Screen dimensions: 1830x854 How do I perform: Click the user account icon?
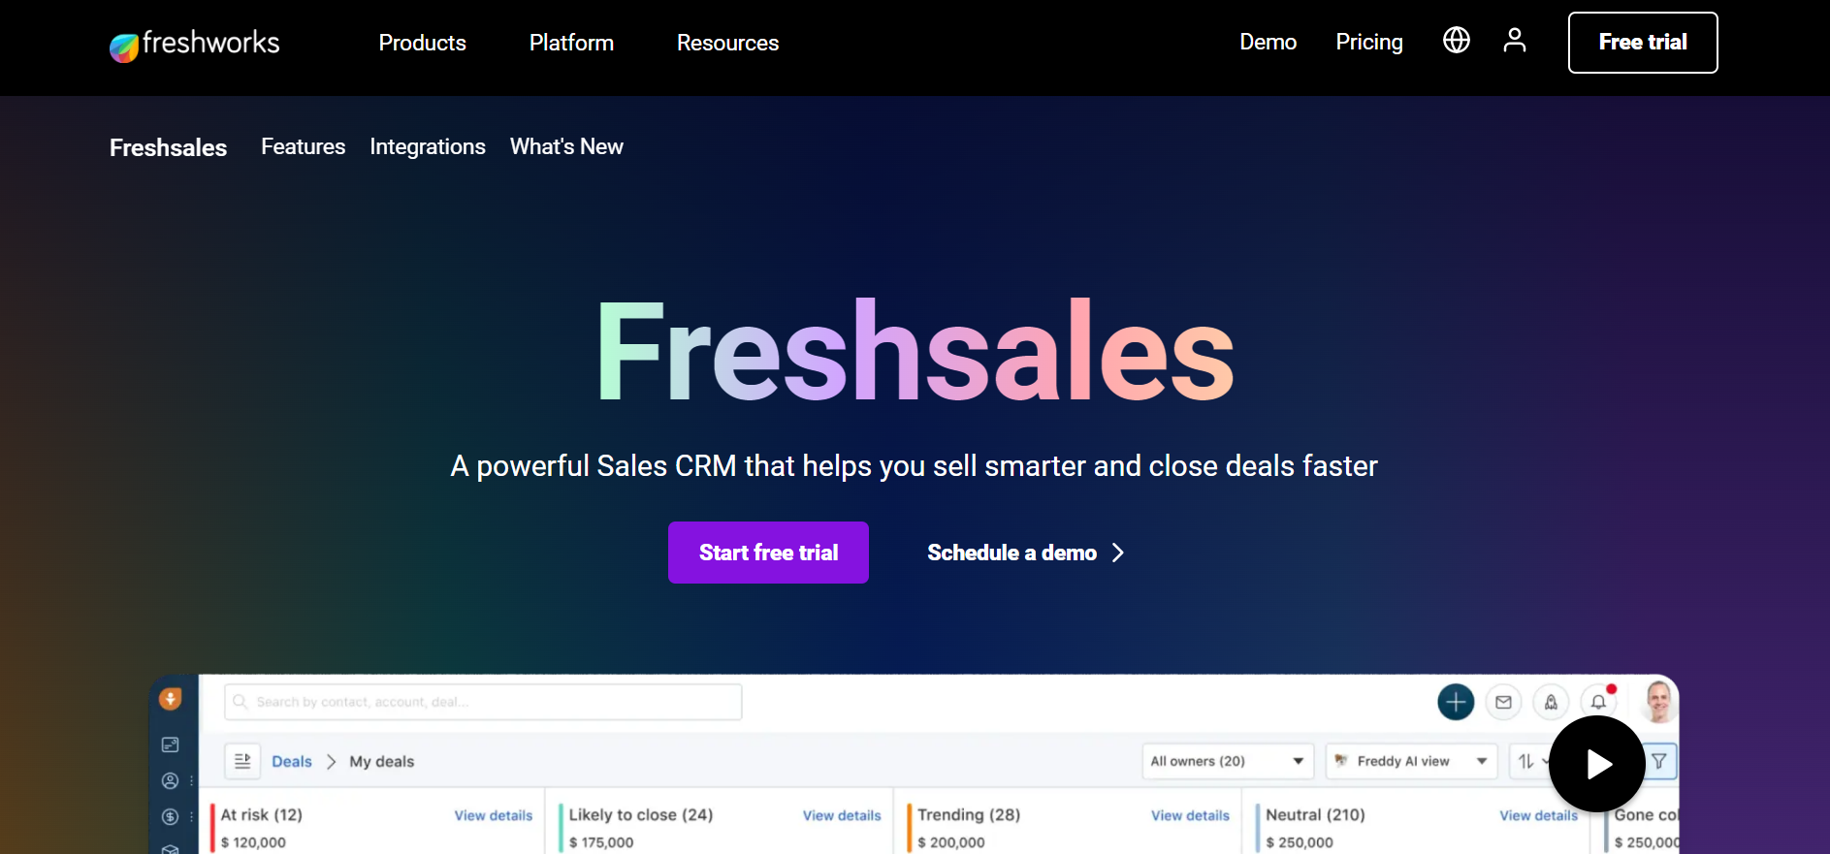[x=1514, y=41]
